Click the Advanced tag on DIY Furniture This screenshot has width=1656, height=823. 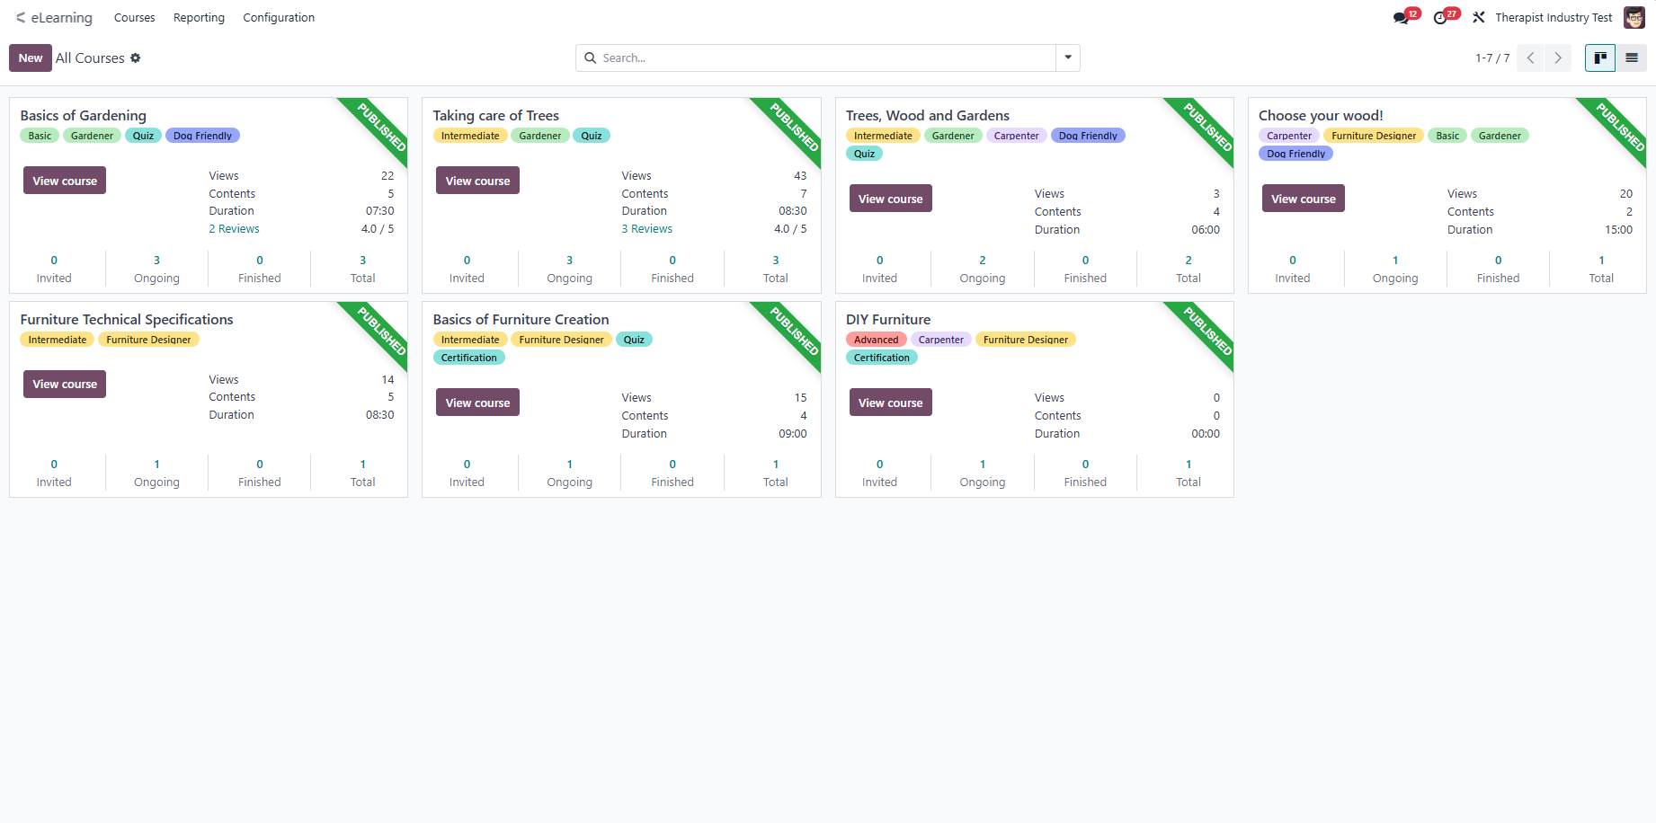click(x=877, y=340)
